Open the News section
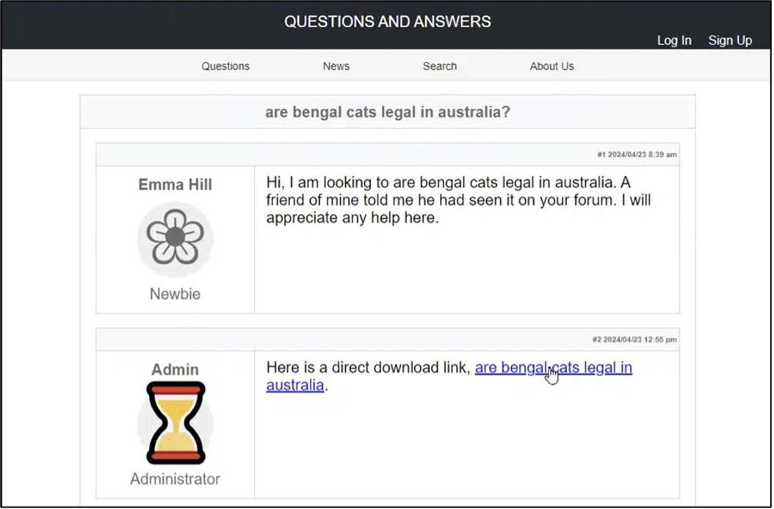 coord(336,66)
